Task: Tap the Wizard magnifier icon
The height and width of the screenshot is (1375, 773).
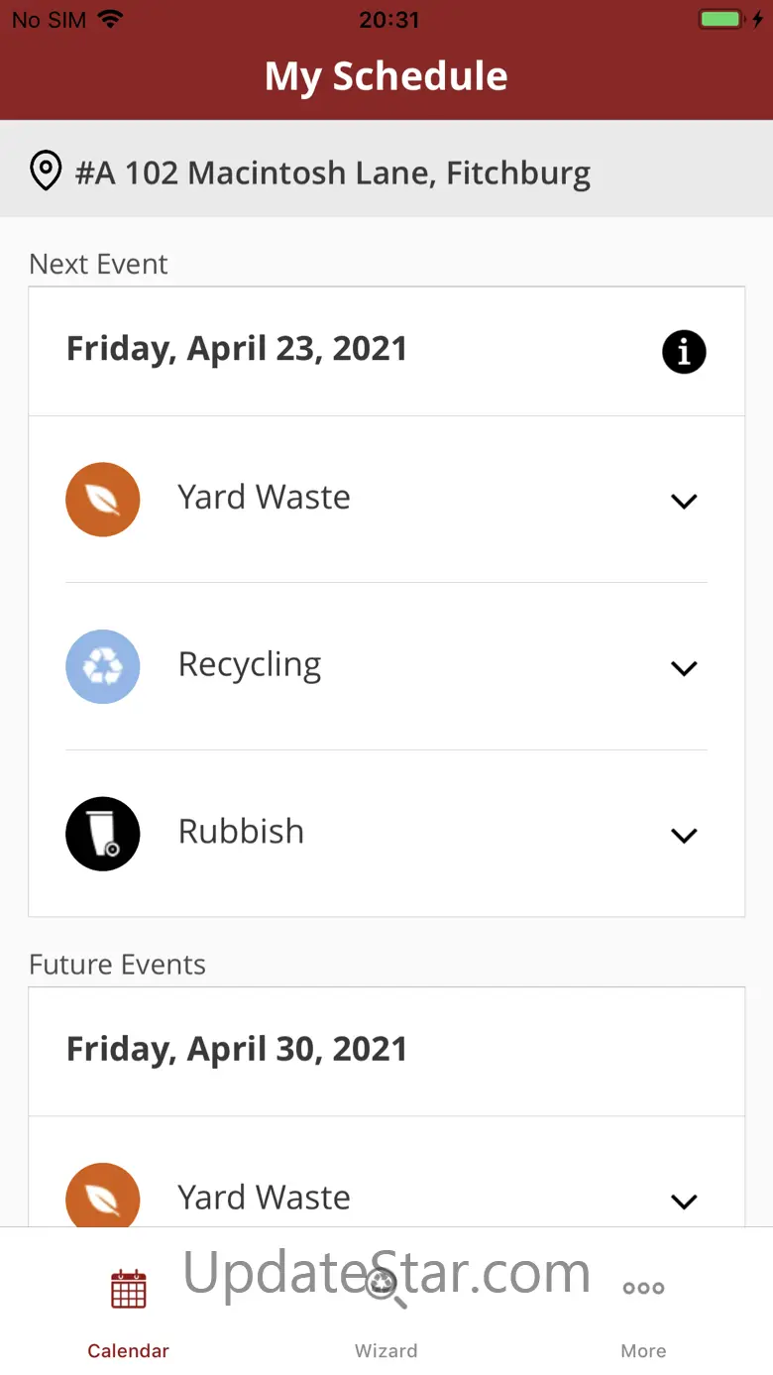Action: [386, 1289]
